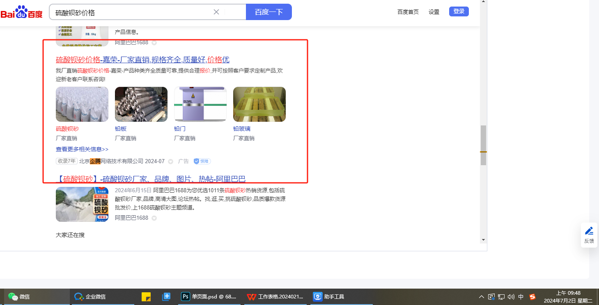The width and height of the screenshot is (599, 305).
Task: Click the 铅板 lead plate thumbnail
Action: (x=141, y=104)
